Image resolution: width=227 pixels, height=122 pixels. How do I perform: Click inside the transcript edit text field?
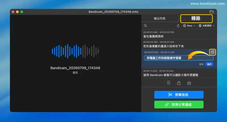(x=179, y=58)
